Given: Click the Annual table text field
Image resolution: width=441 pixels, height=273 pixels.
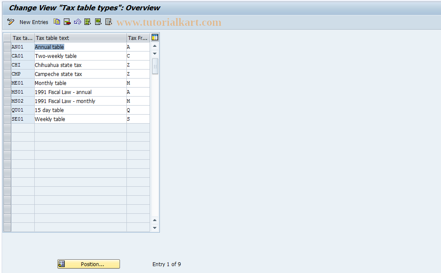Looking at the screenshot, I should pos(81,47).
